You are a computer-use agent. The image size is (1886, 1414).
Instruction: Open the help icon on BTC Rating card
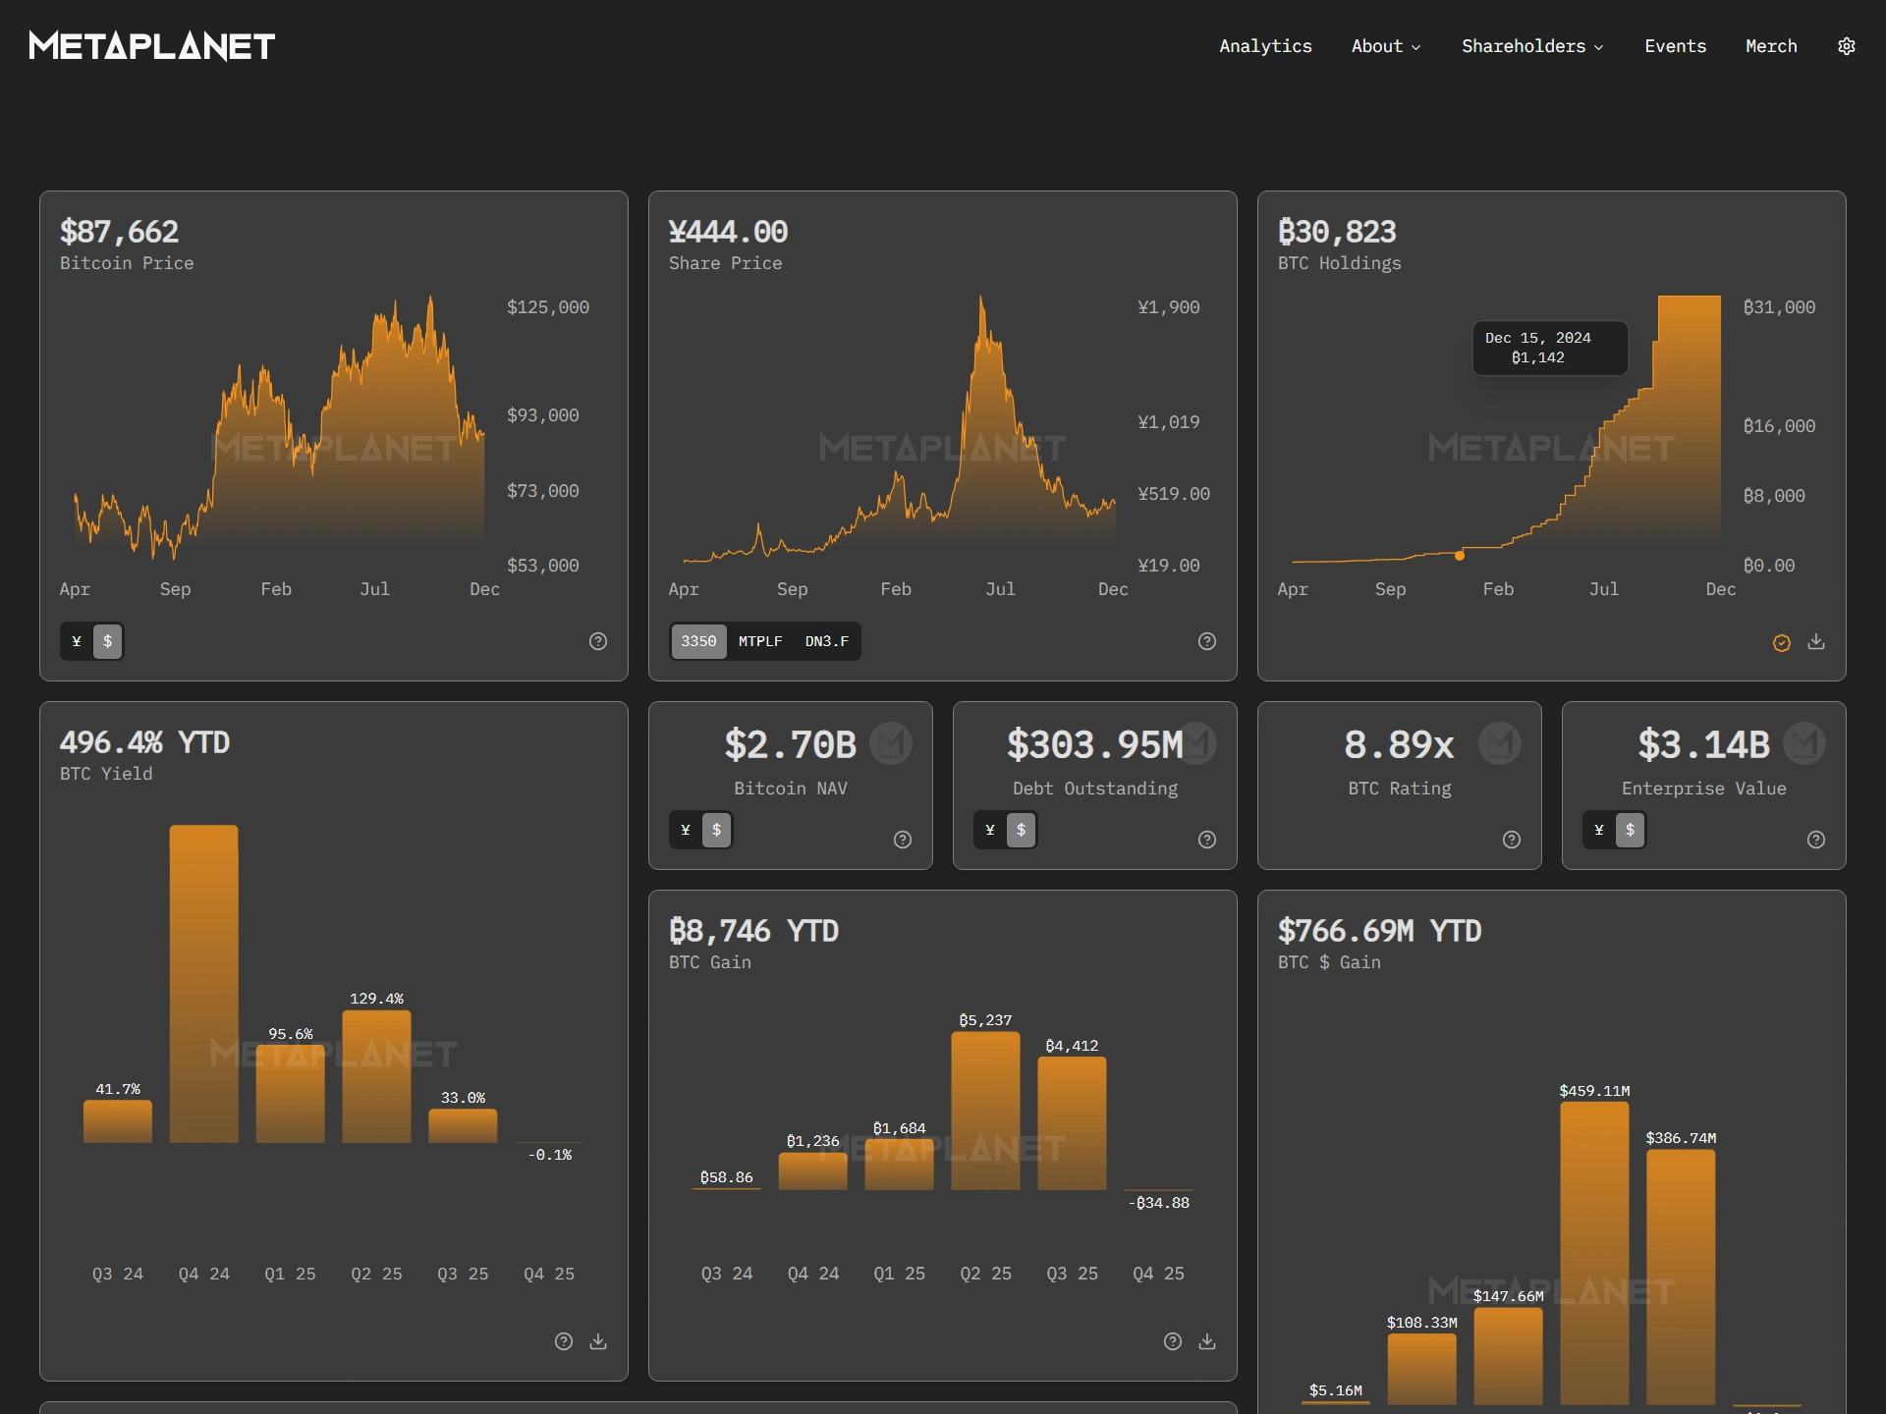1511,840
